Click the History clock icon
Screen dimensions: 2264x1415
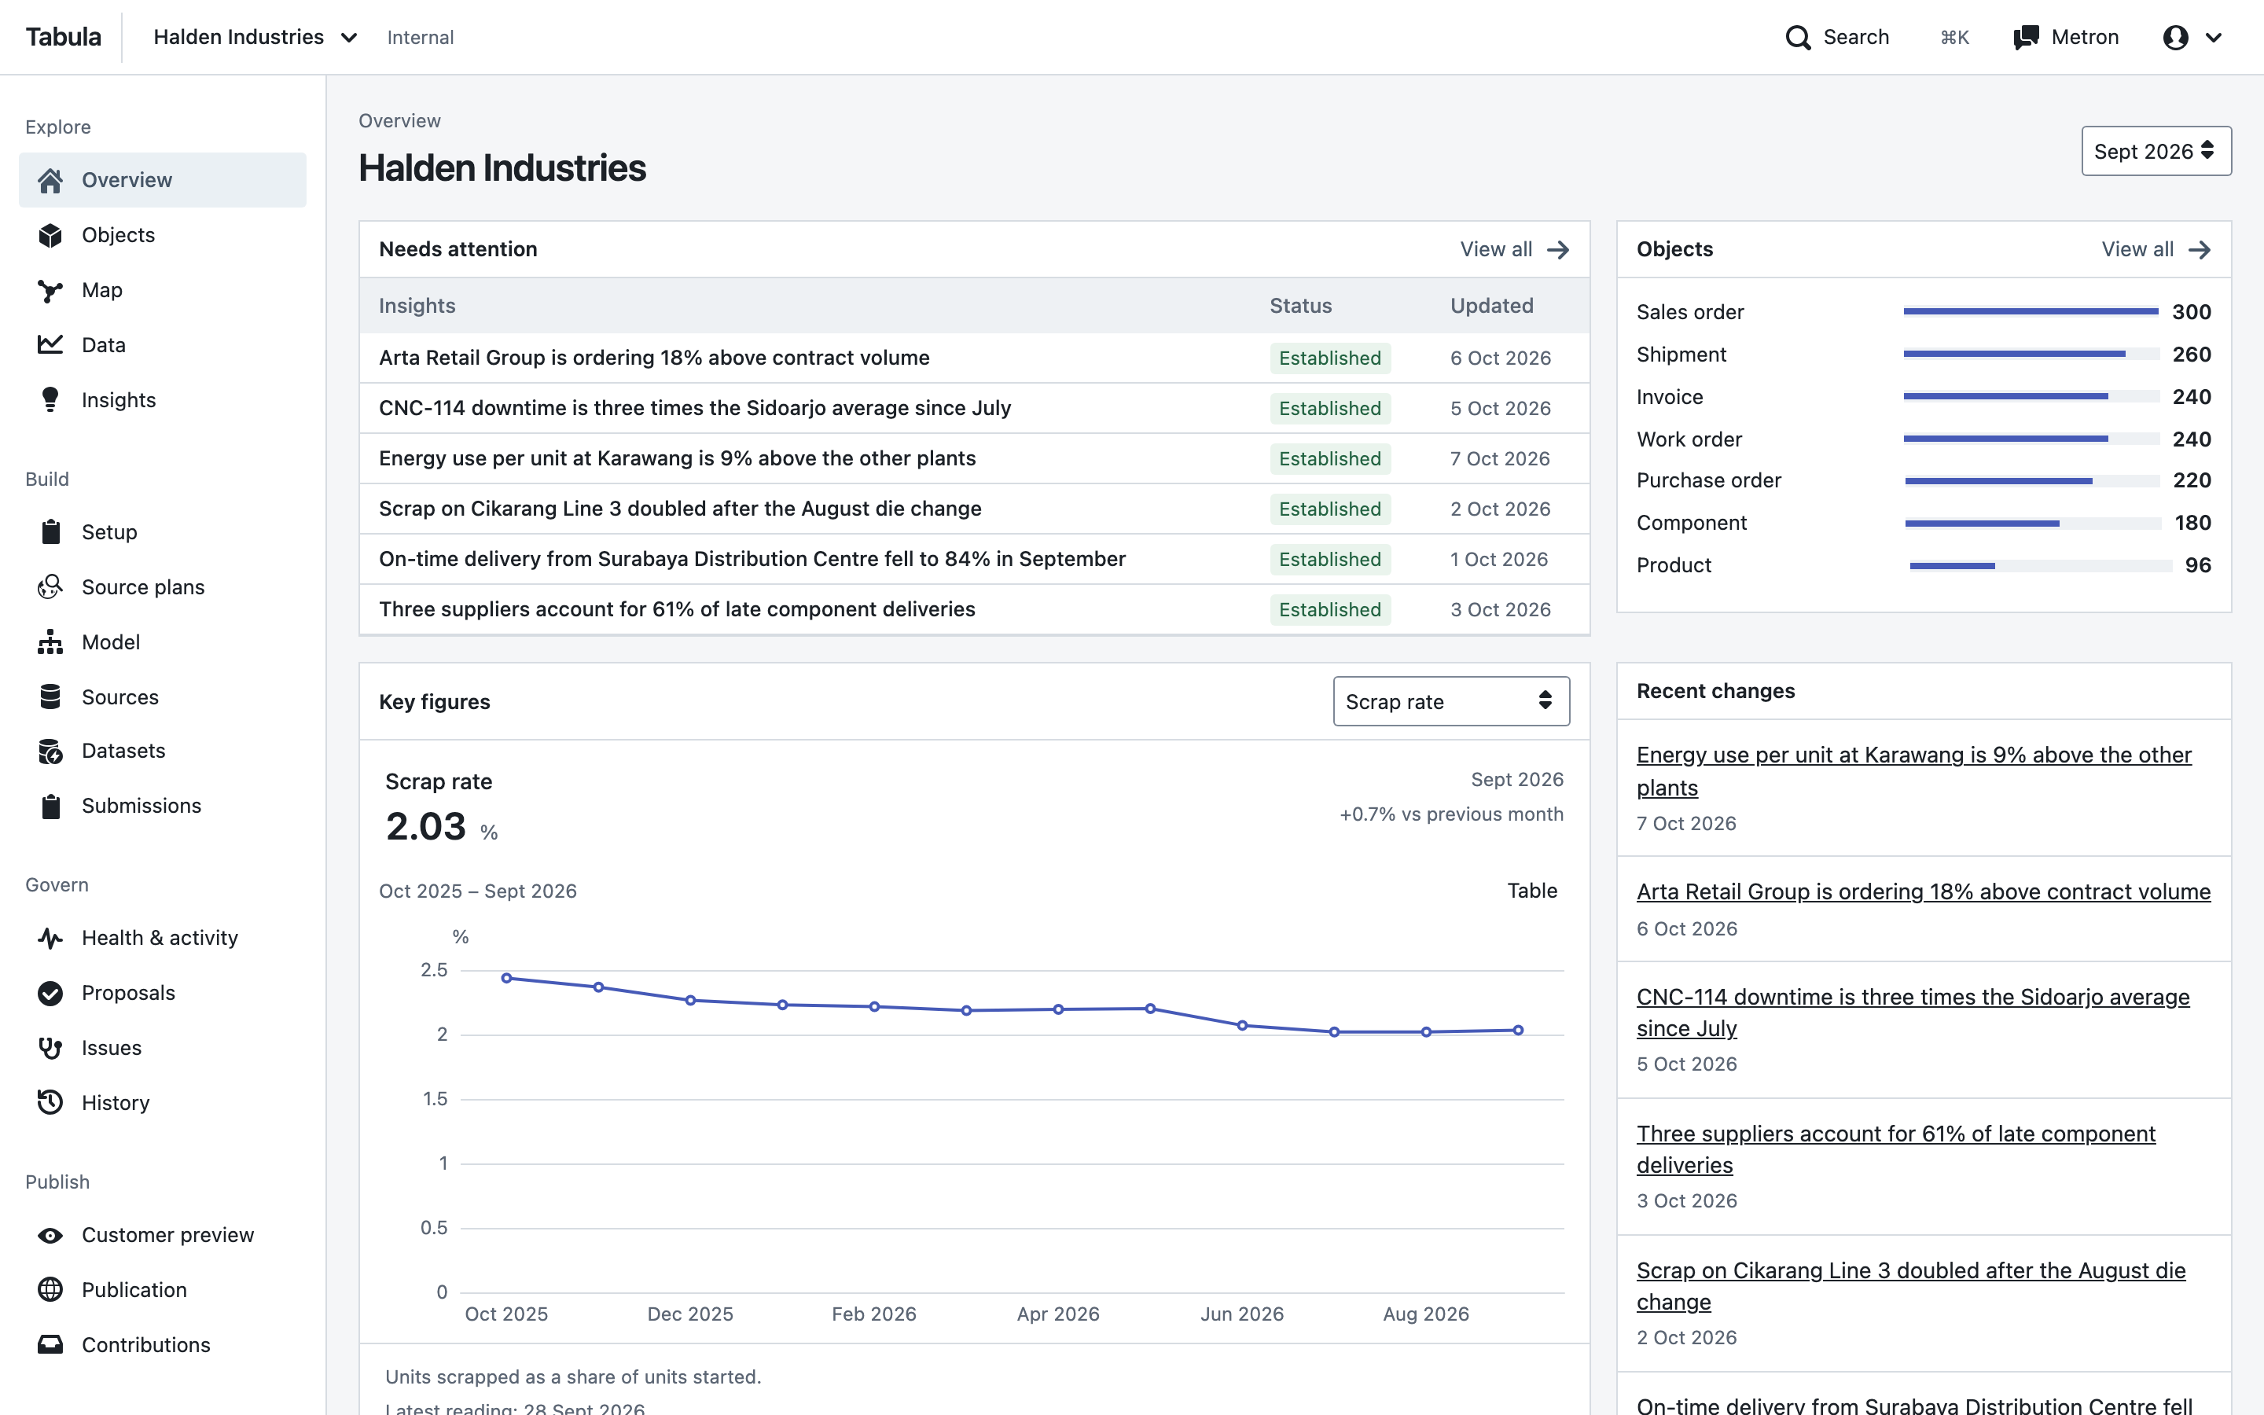[50, 1102]
